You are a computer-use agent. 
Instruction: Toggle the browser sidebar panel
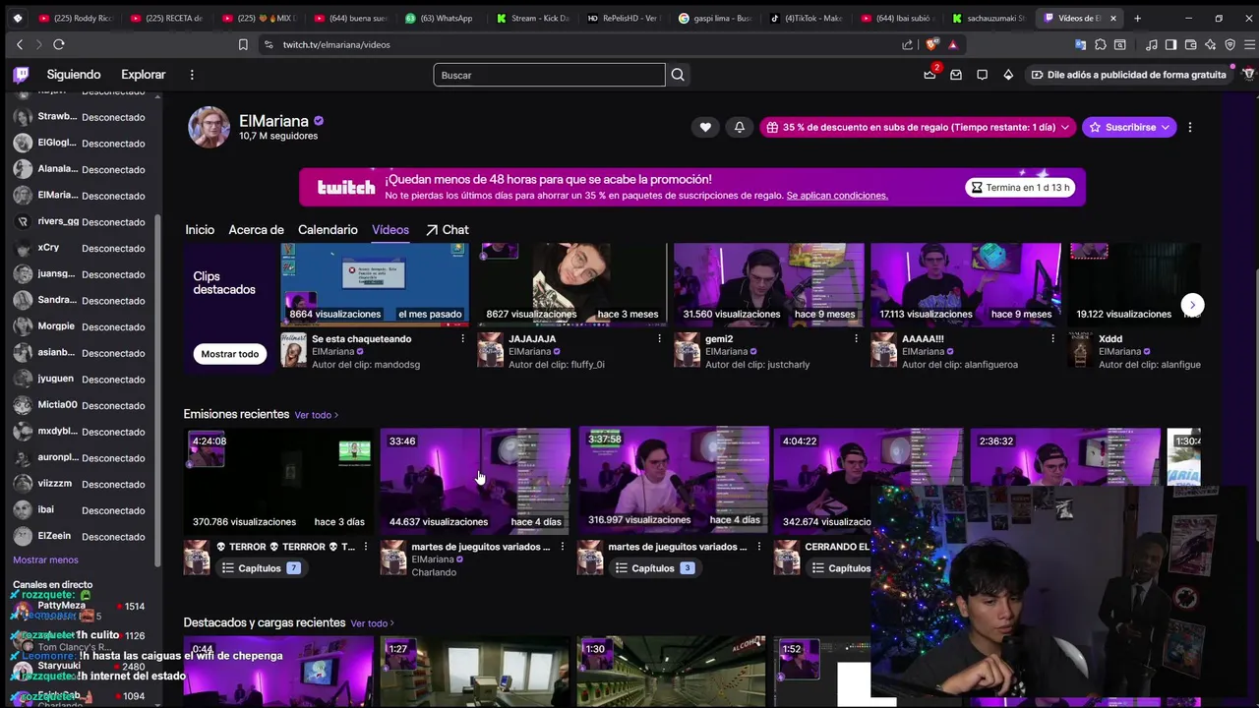1170,44
